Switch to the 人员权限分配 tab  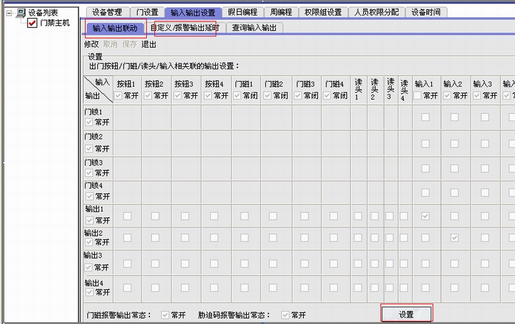click(377, 12)
